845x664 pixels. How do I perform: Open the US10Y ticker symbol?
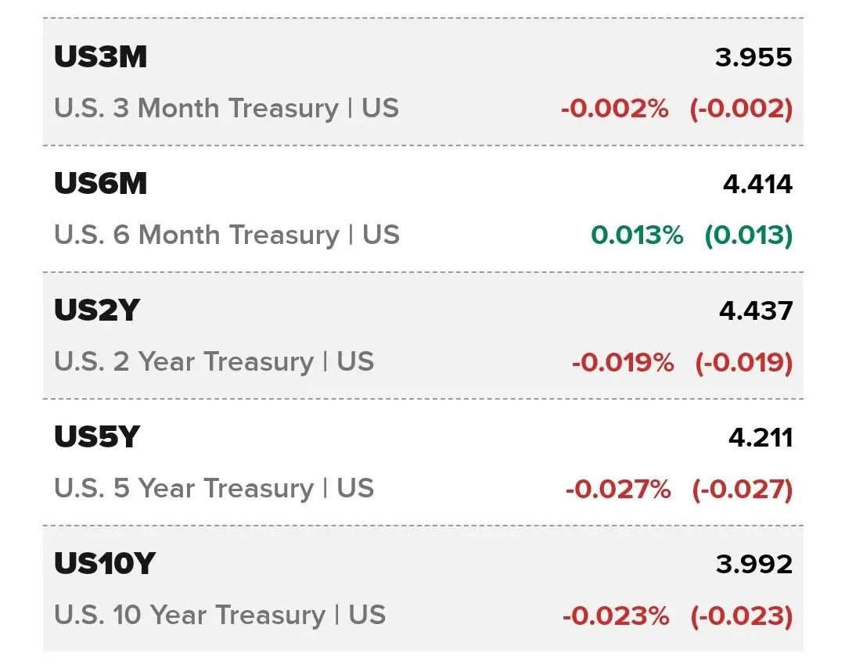pos(105,563)
